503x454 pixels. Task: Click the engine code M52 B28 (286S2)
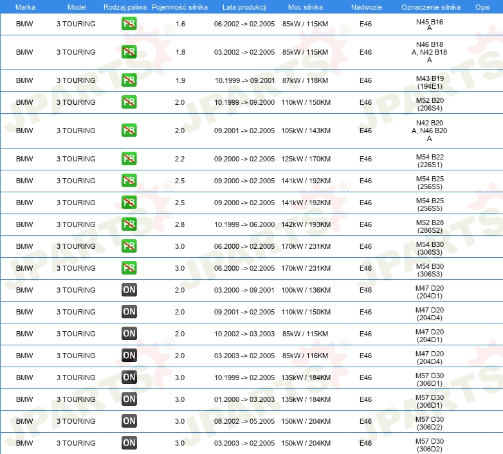point(430,225)
